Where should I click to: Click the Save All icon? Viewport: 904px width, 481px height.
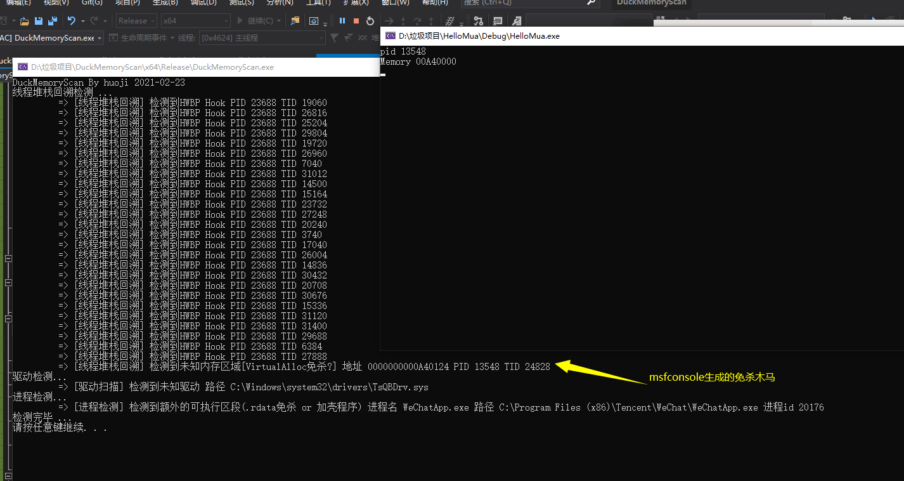click(52, 21)
